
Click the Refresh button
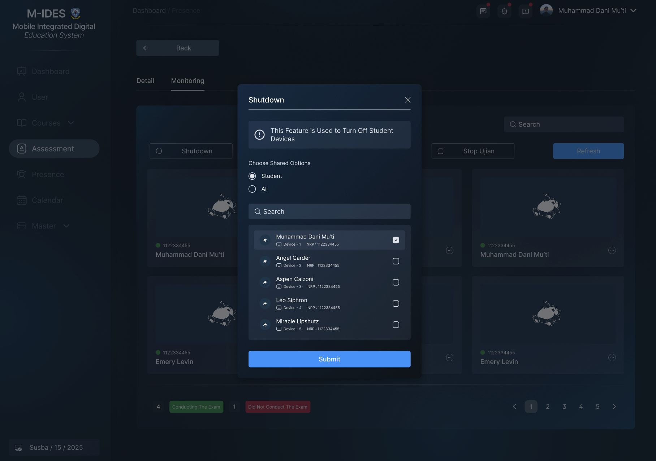[588, 151]
